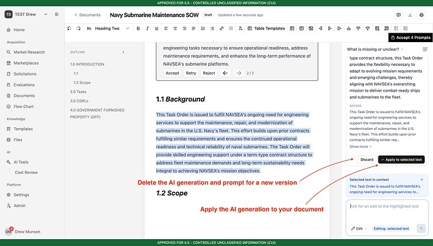Toggle bold formatting

pyautogui.click(x=138, y=28)
